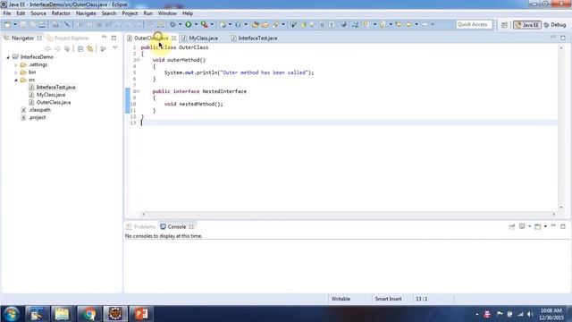Click Collapse All icon in Navigator
The image size is (572, 322).
point(80,48)
